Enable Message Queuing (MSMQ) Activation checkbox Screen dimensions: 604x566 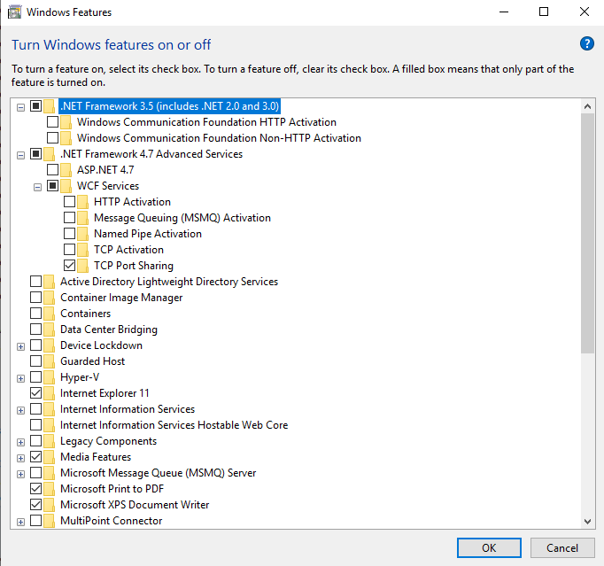(69, 217)
